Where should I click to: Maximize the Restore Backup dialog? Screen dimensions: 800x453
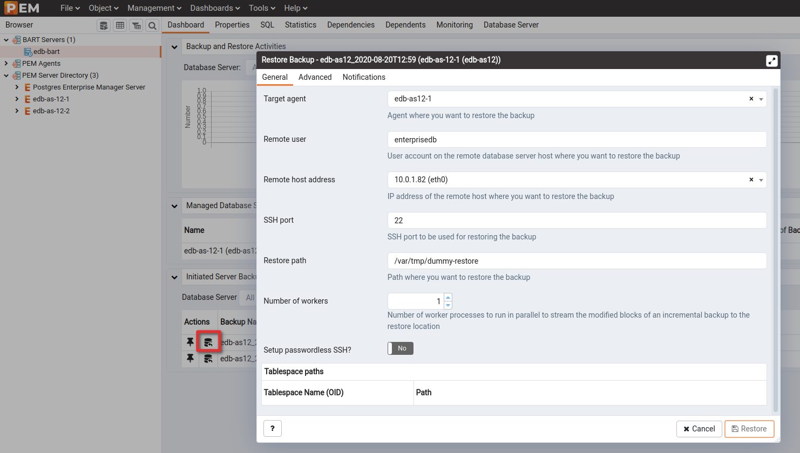[771, 61]
